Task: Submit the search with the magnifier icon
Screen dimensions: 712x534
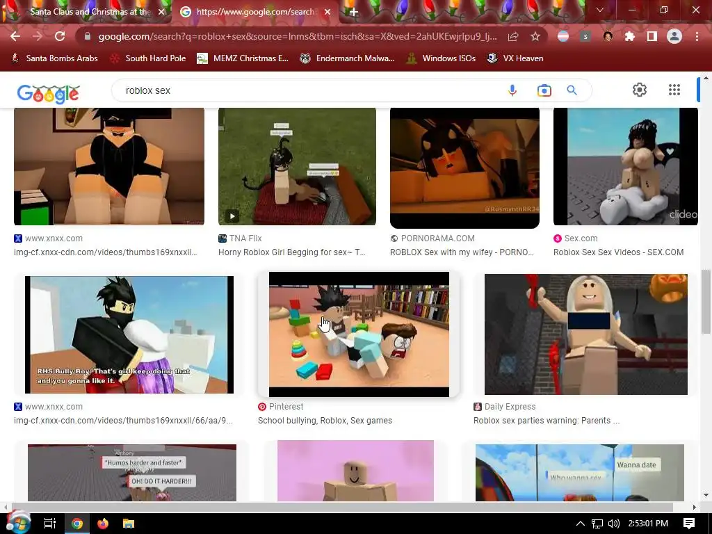Action: tap(572, 90)
